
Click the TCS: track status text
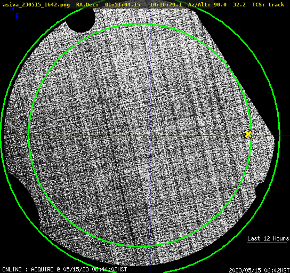click(x=268, y=4)
